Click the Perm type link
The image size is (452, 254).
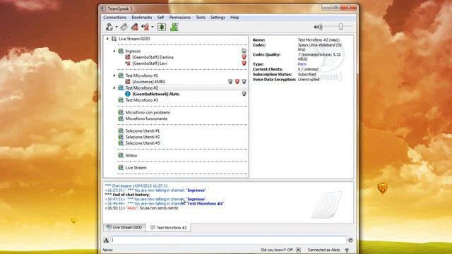tap(302, 64)
